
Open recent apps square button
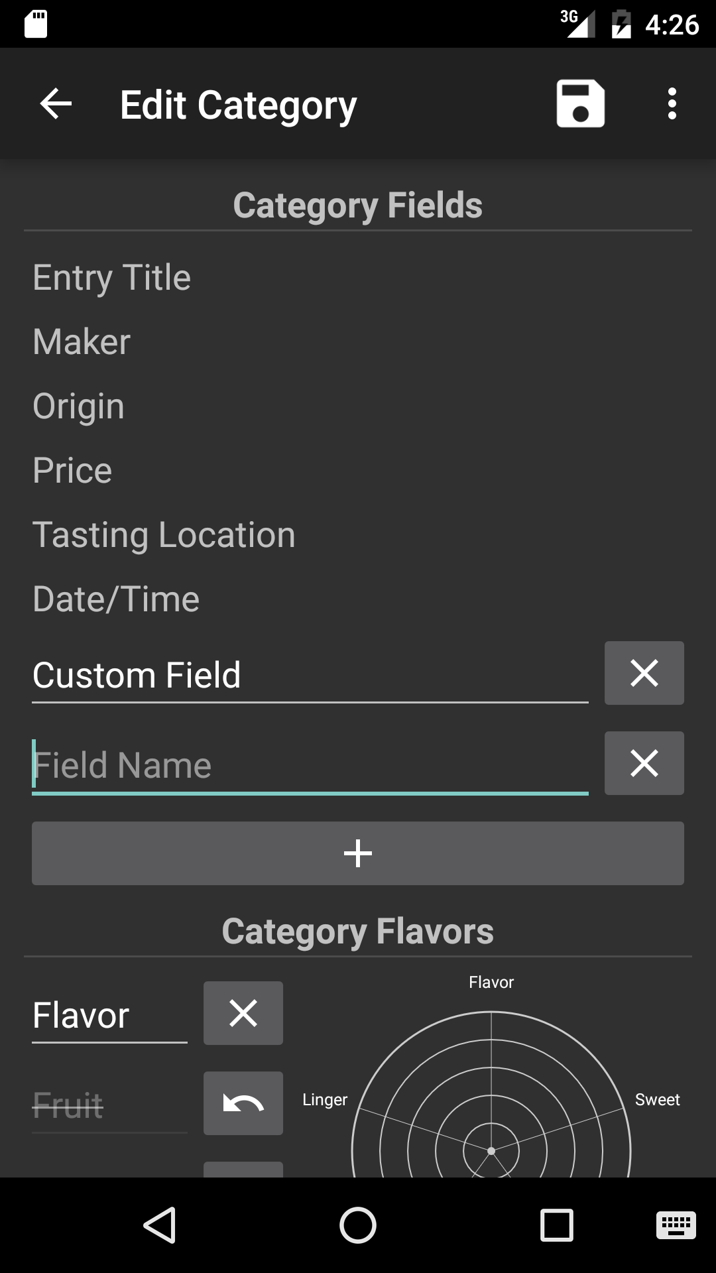tap(556, 1225)
